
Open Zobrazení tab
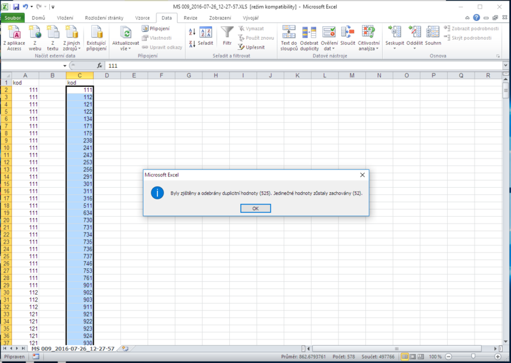point(220,18)
